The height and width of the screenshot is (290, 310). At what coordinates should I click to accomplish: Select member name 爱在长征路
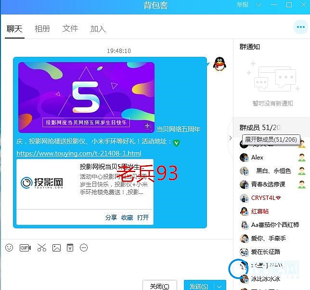pyautogui.click(x=266, y=252)
